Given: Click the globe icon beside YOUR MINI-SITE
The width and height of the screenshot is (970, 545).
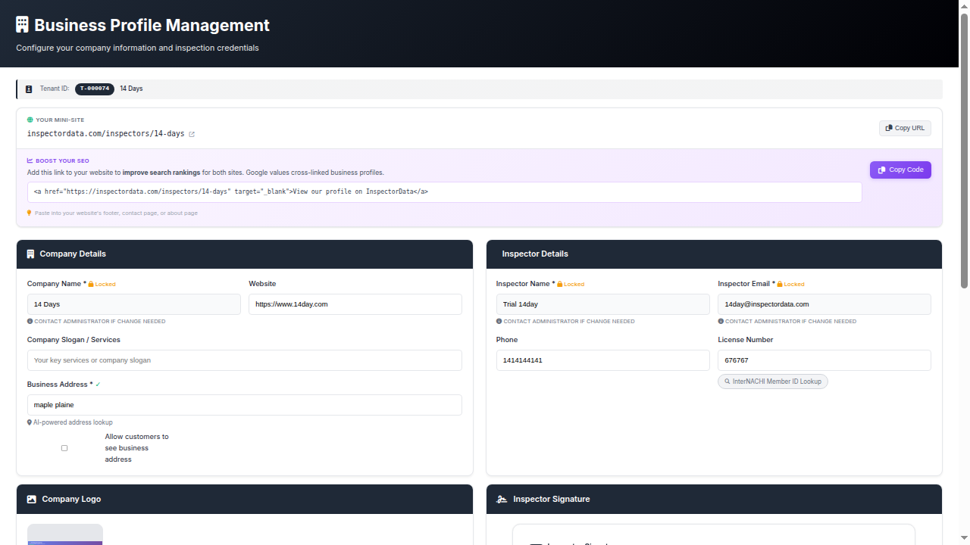Looking at the screenshot, I should (x=30, y=120).
